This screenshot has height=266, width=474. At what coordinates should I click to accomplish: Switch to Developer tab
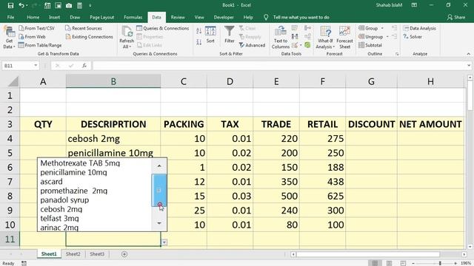click(224, 17)
